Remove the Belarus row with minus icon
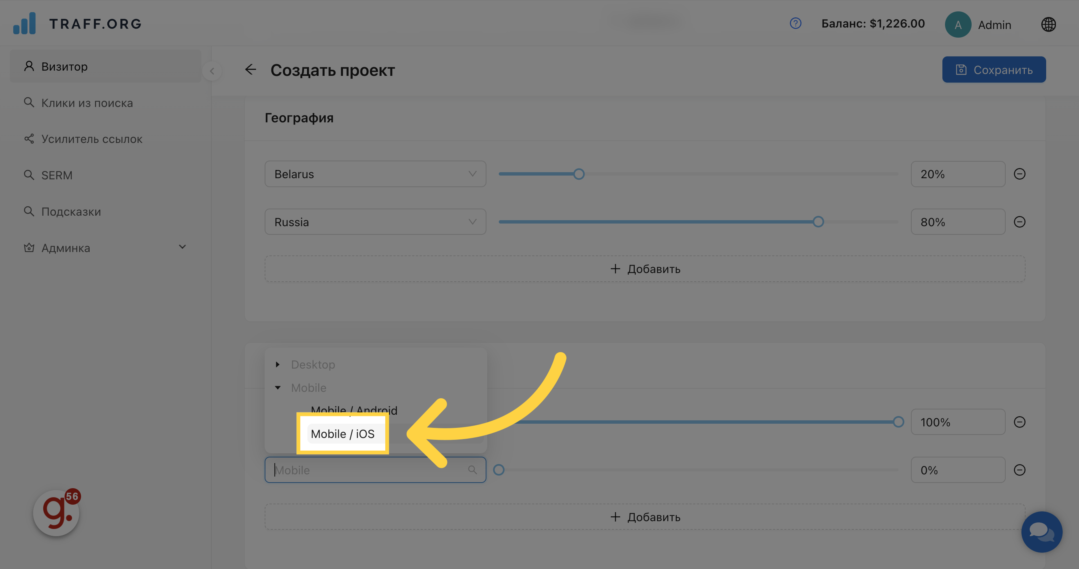This screenshot has height=569, width=1079. 1019,174
